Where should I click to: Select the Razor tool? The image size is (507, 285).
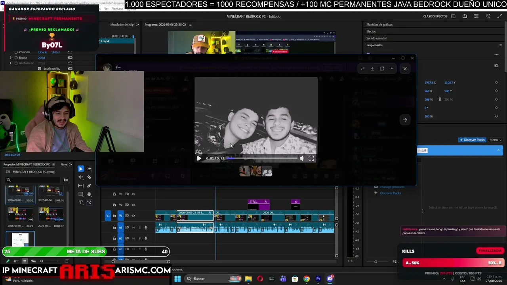coord(89,177)
